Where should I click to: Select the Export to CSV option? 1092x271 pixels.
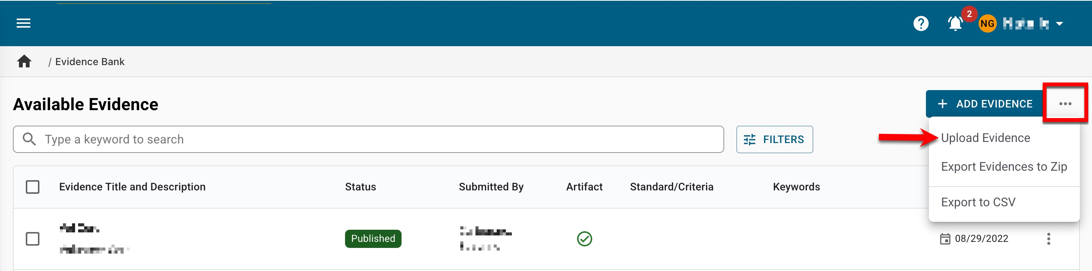pos(978,202)
